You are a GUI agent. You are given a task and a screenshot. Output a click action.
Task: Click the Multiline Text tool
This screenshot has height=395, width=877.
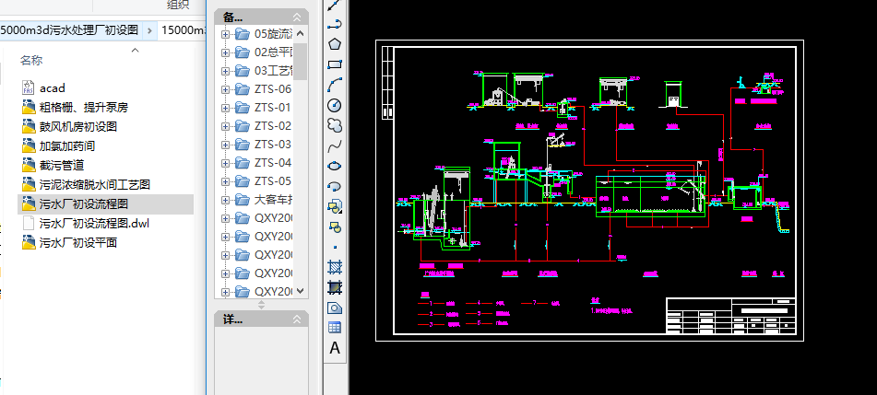tap(335, 347)
